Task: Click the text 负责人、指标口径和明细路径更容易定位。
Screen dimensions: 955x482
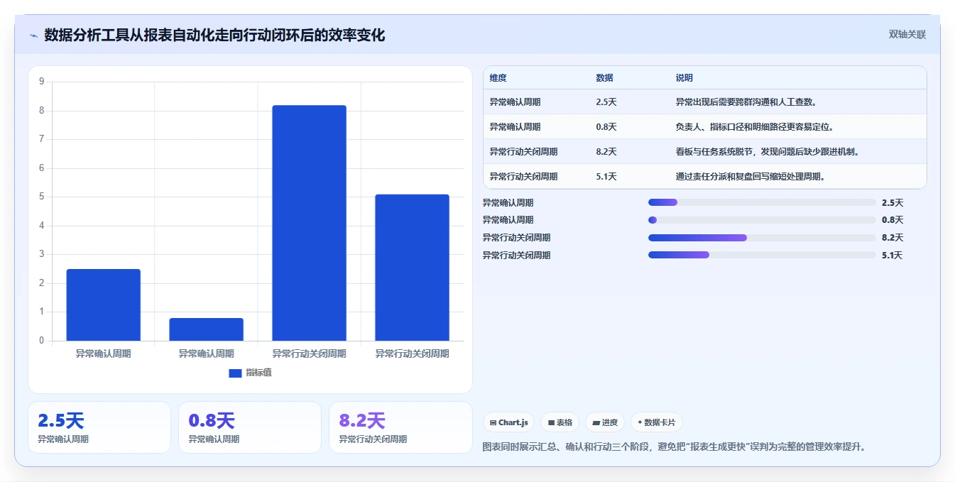Action: pos(755,127)
